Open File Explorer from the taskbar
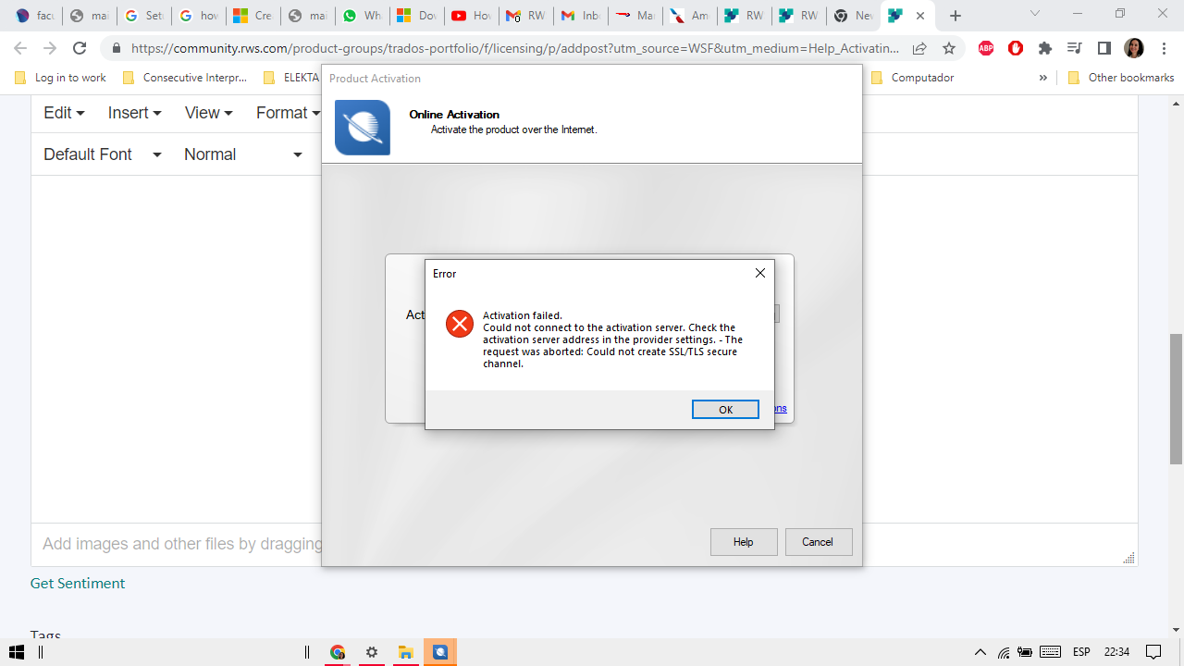This screenshot has height=666, width=1184. [x=405, y=652]
